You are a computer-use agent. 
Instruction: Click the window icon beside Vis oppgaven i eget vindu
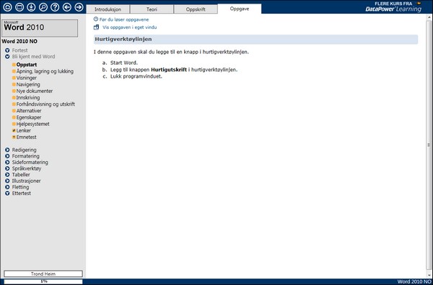(97, 27)
